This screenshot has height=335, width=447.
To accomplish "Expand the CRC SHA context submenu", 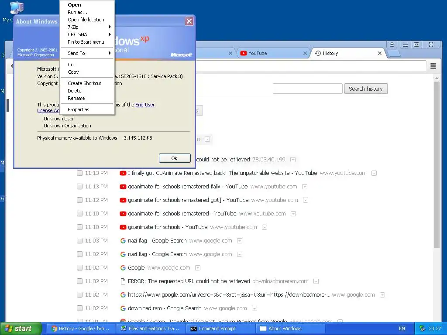I will pos(87,34).
